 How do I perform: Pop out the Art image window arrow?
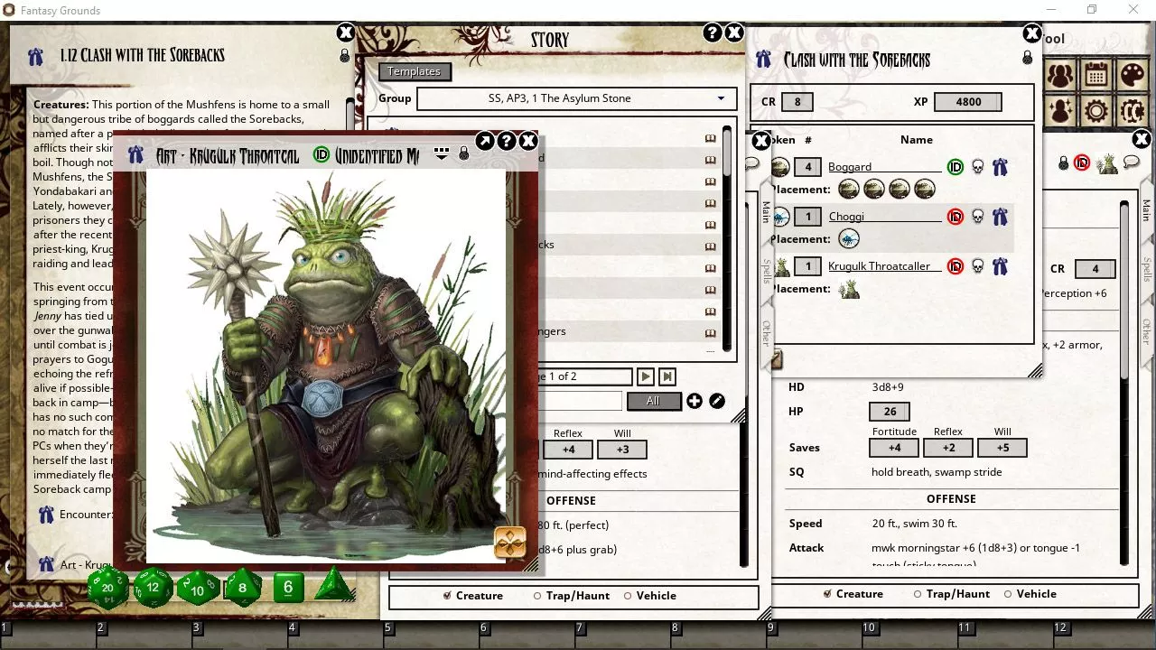(x=484, y=142)
